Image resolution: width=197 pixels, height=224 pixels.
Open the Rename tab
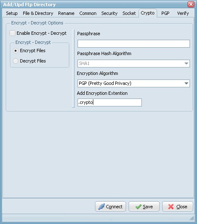click(x=66, y=13)
